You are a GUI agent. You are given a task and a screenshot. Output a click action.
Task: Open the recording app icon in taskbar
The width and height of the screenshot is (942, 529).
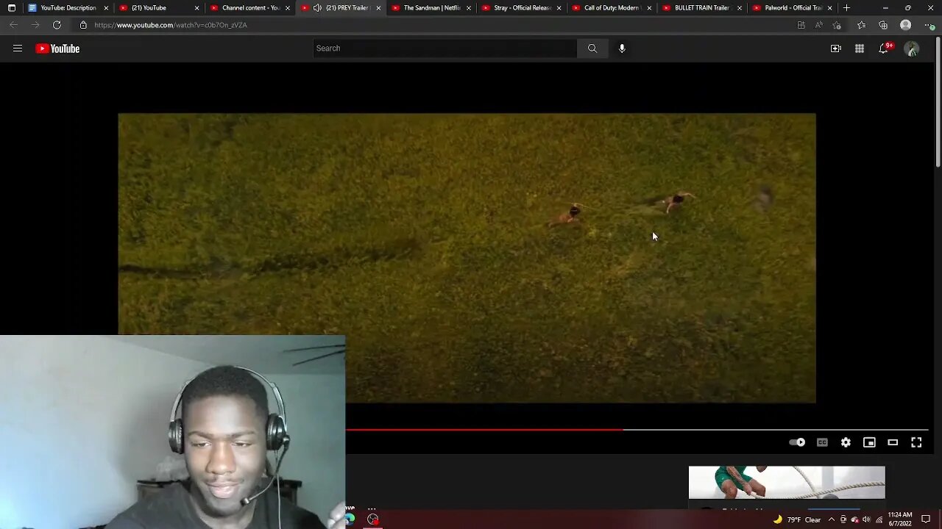[373, 519]
